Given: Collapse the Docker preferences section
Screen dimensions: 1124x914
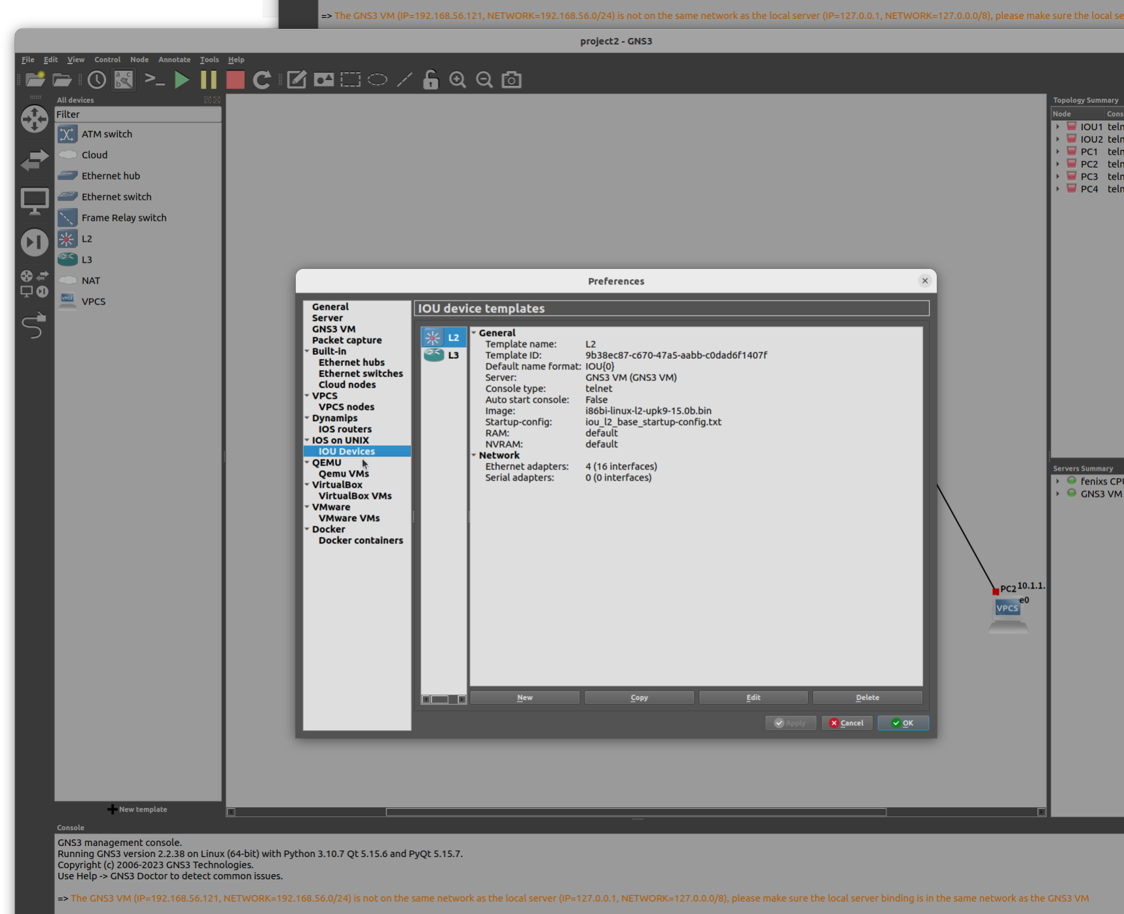Looking at the screenshot, I should [x=307, y=530].
